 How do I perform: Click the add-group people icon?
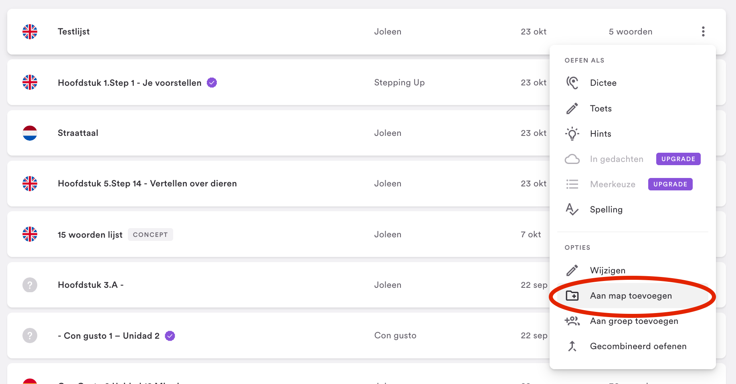point(572,321)
